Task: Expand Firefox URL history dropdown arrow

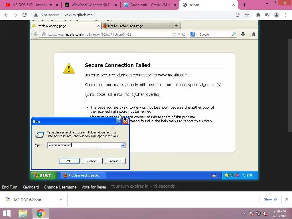Action: (179, 35)
